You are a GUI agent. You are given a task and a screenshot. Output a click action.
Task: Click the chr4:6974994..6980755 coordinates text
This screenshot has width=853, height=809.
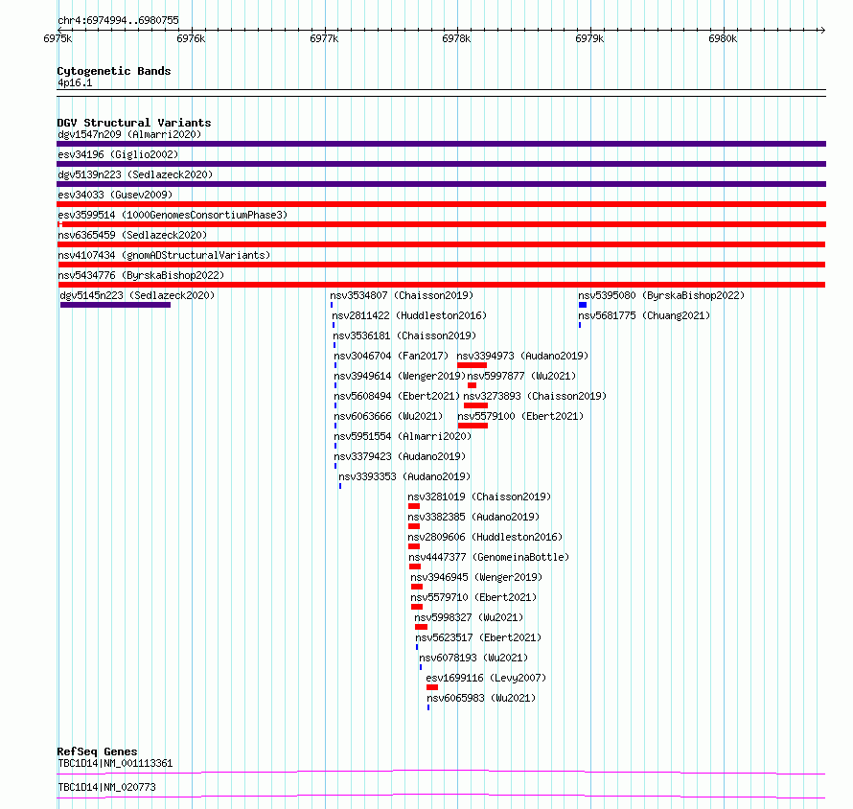[118, 20]
